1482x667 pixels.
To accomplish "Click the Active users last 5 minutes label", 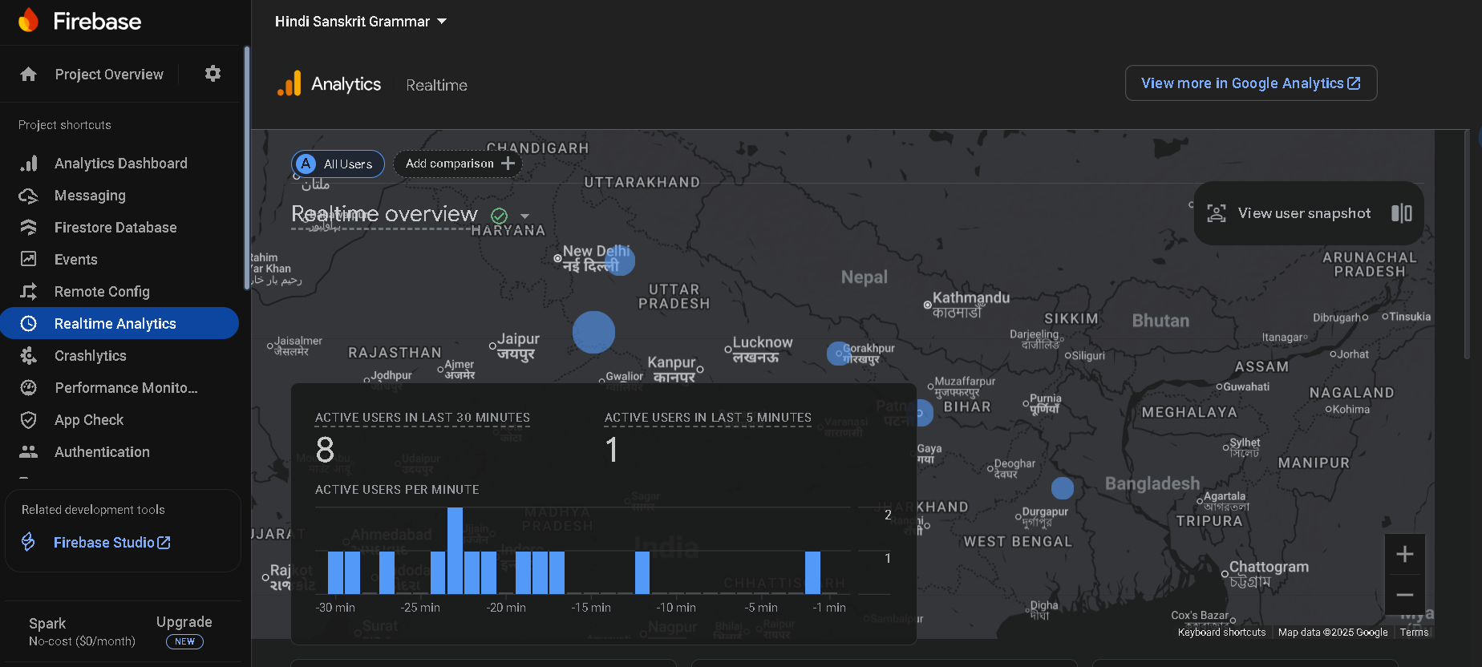I will click(708, 418).
